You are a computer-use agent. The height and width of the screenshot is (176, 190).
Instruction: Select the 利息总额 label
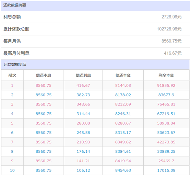click(12, 17)
